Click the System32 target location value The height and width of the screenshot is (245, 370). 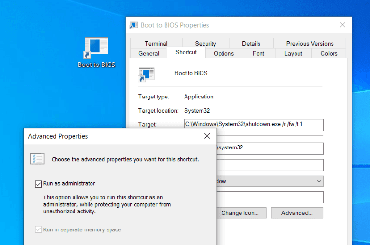point(197,111)
